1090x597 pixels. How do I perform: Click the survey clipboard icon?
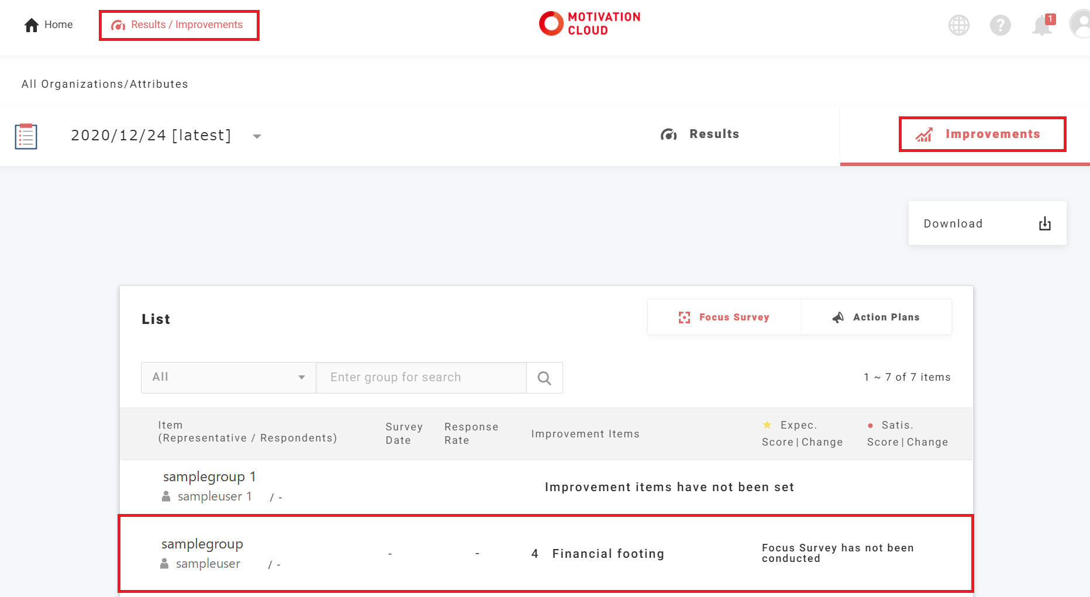click(26, 136)
